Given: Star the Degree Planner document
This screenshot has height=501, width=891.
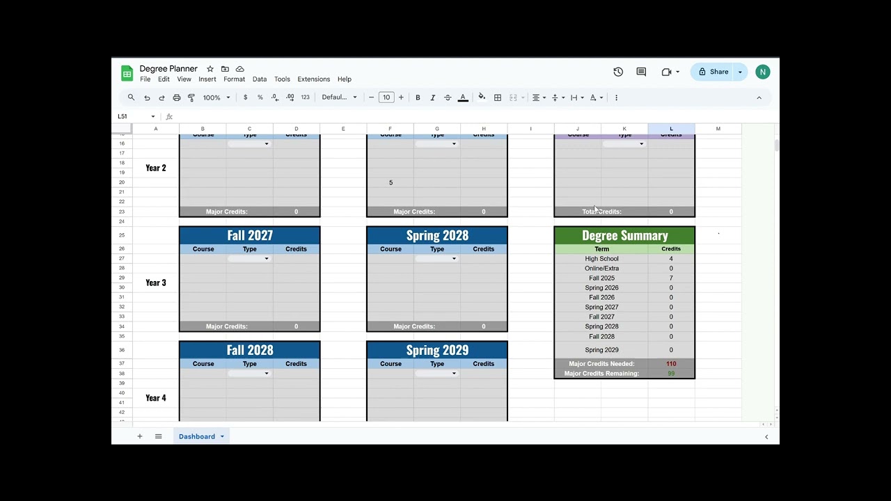Looking at the screenshot, I should [210, 69].
